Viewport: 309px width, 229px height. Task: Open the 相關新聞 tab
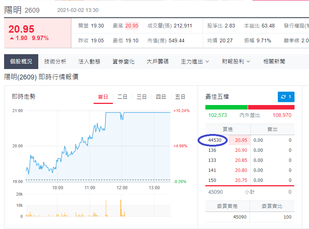(274, 62)
